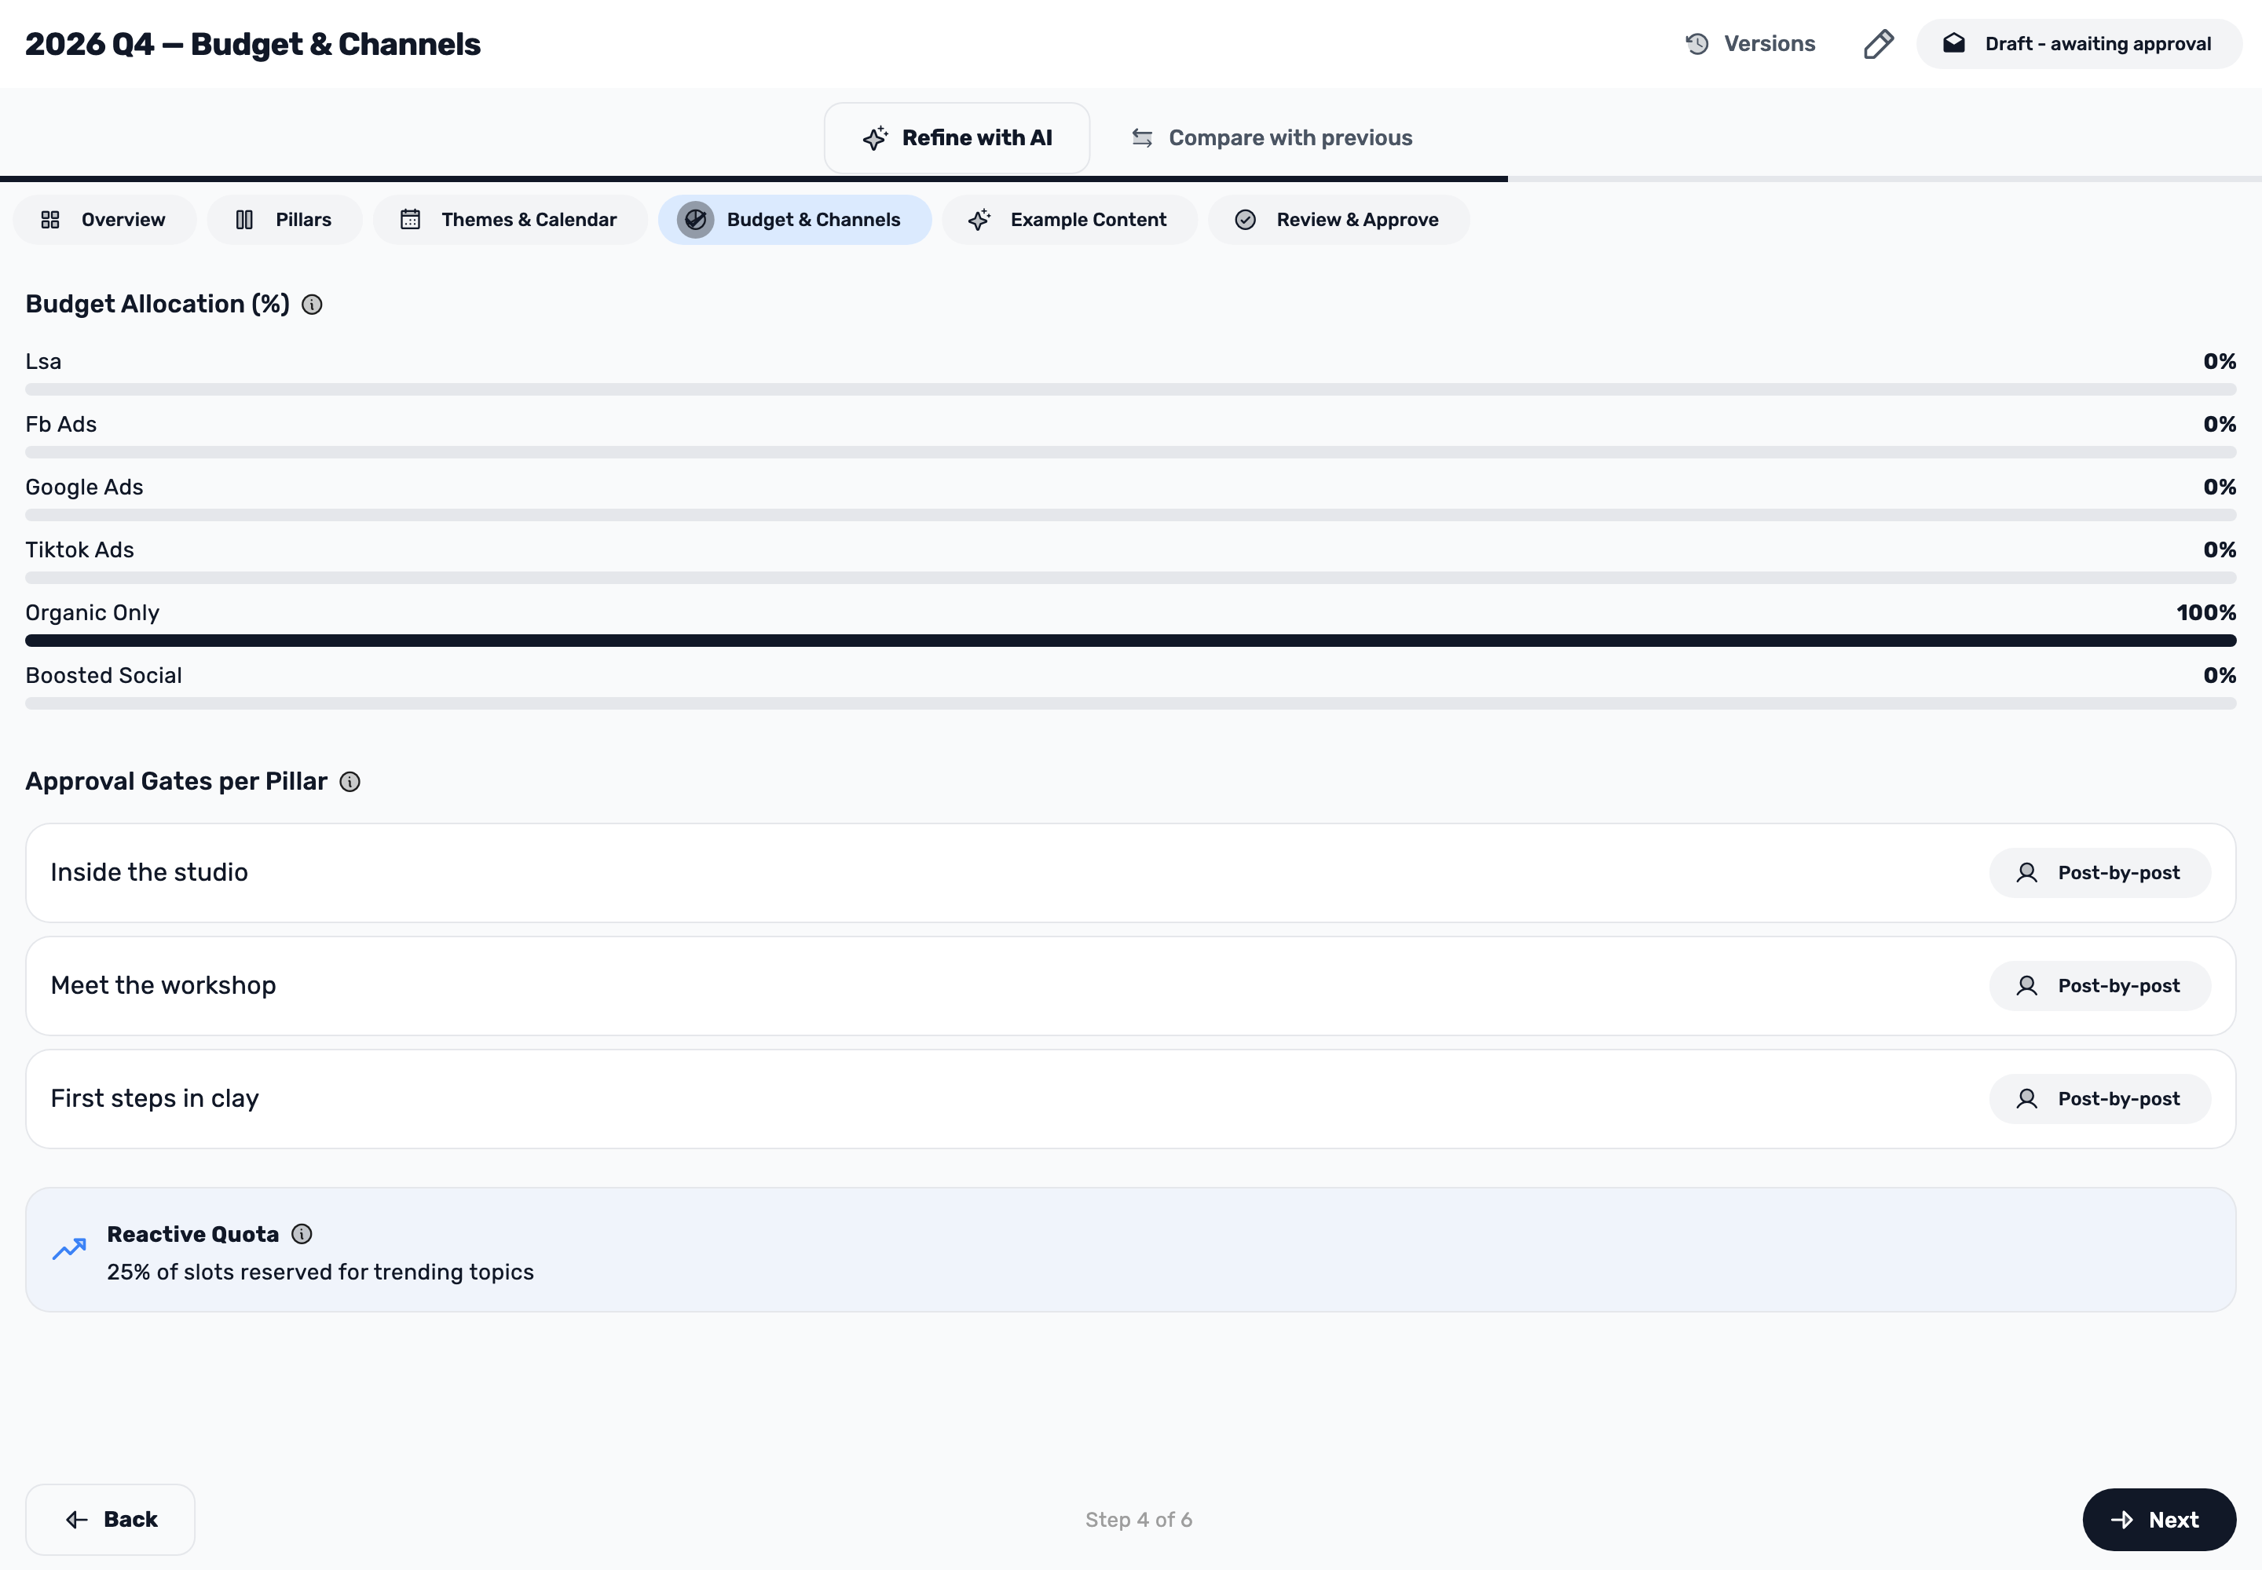Screen dimensions: 2262x1570
Task: Open the Versions history
Action: click(x=1750, y=44)
